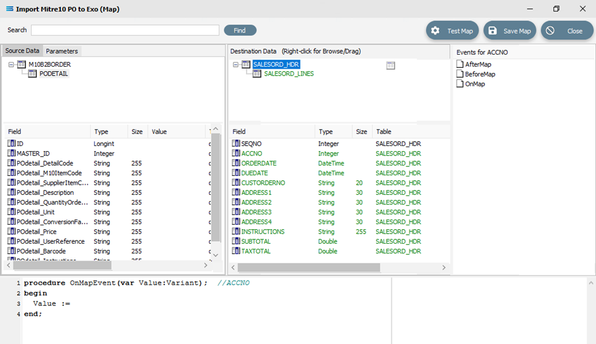Select the POdetail_ConversionFa... field name
Image resolution: width=596 pixels, height=344 pixels.
tap(53, 222)
